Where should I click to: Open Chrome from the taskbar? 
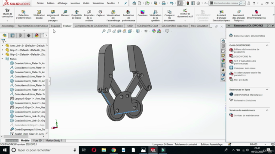tap(113, 150)
